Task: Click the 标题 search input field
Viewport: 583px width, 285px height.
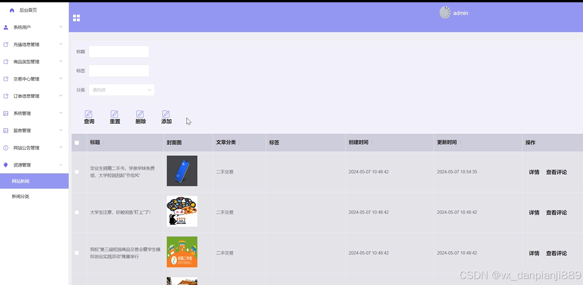Action: point(119,51)
